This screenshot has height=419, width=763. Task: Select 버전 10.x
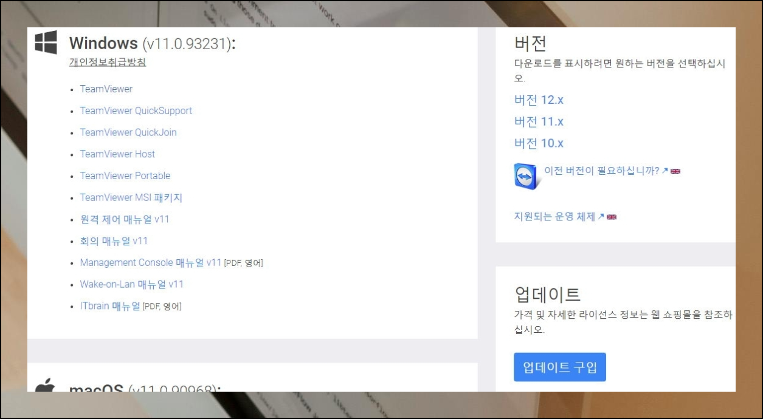[539, 144]
